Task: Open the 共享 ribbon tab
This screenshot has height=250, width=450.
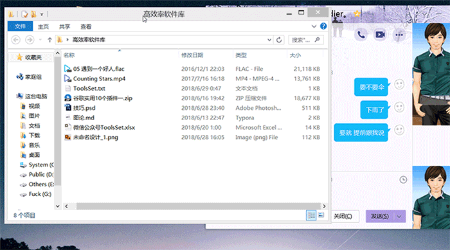Action: (x=64, y=26)
